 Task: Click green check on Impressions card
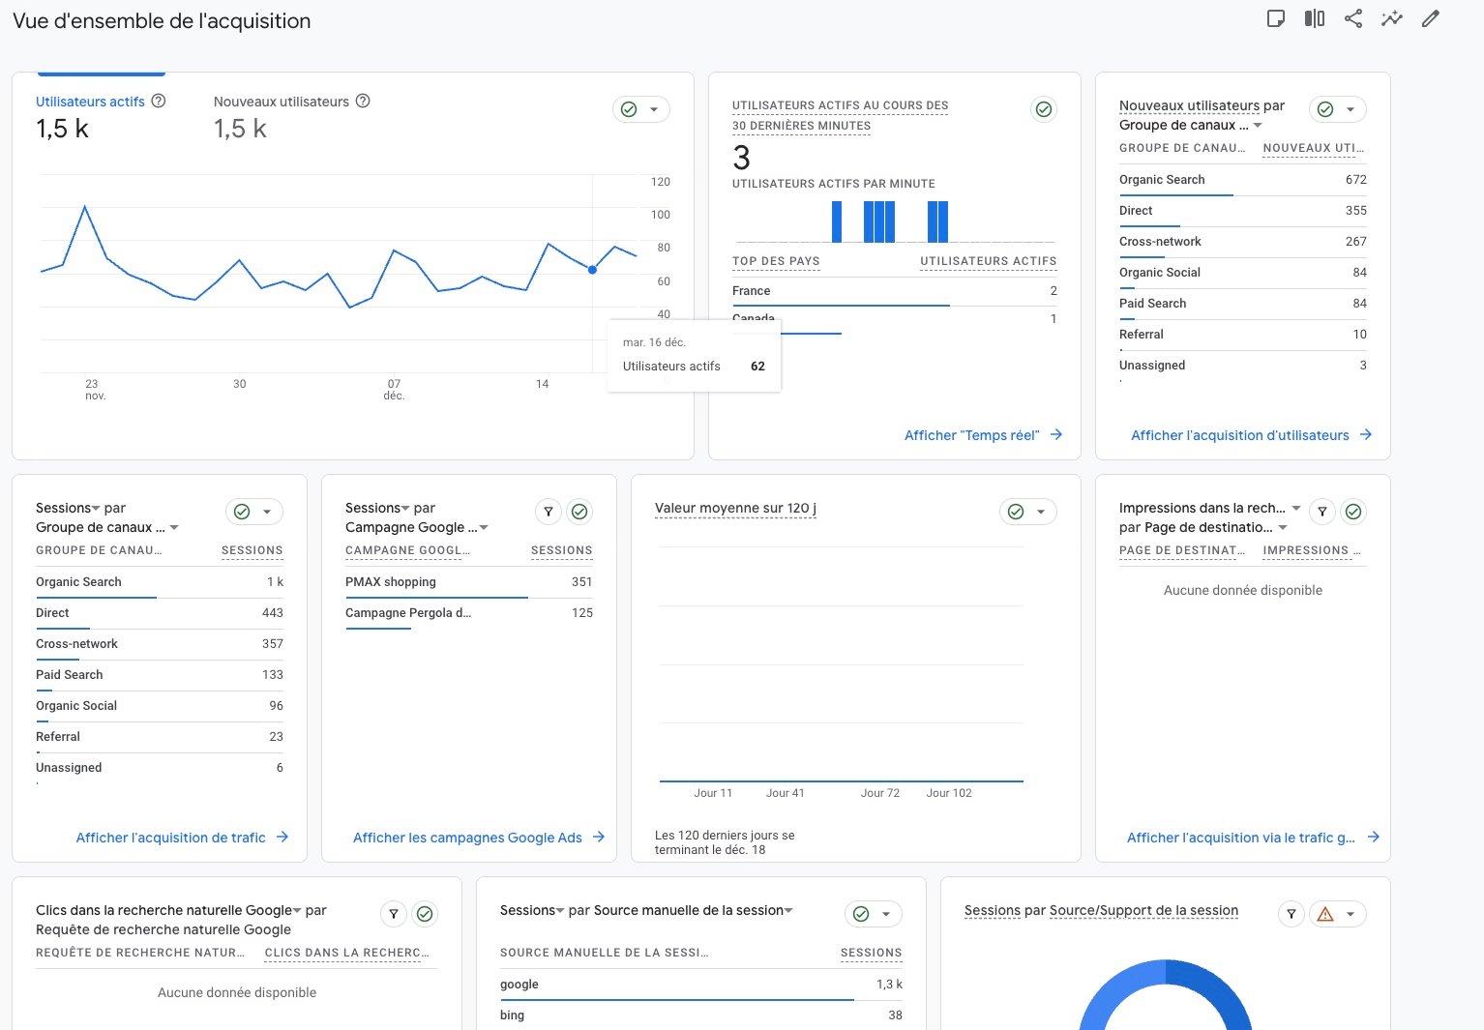(x=1354, y=512)
